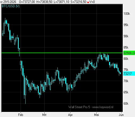
Task: Click the low value L=73071,10
Action: tap(61, 2)
